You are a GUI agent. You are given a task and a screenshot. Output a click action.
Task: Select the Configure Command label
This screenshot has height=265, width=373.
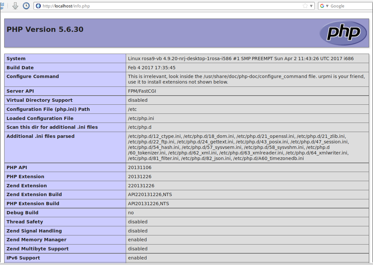tap(33, 76)
